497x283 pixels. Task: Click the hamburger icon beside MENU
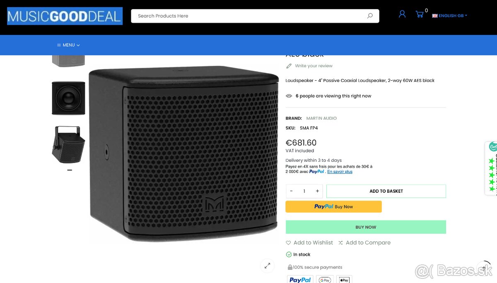[59, 45]
